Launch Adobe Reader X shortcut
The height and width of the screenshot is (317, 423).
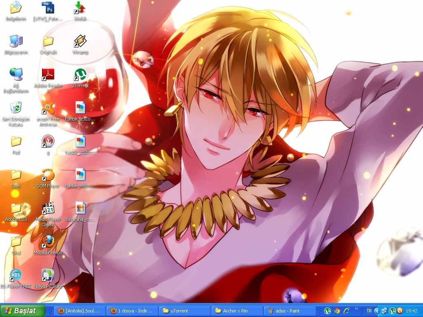[48, 80]
